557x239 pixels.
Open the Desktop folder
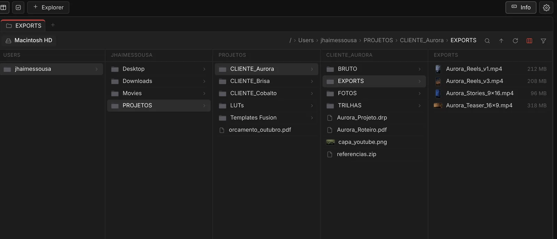coord(159,69)
